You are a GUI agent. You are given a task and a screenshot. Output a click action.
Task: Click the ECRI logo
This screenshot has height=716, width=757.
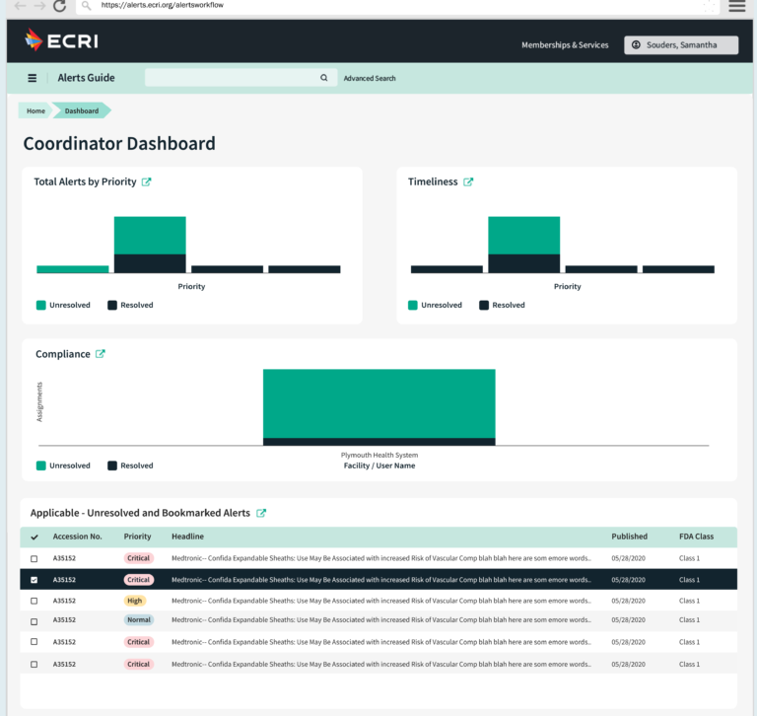point(61,41)
